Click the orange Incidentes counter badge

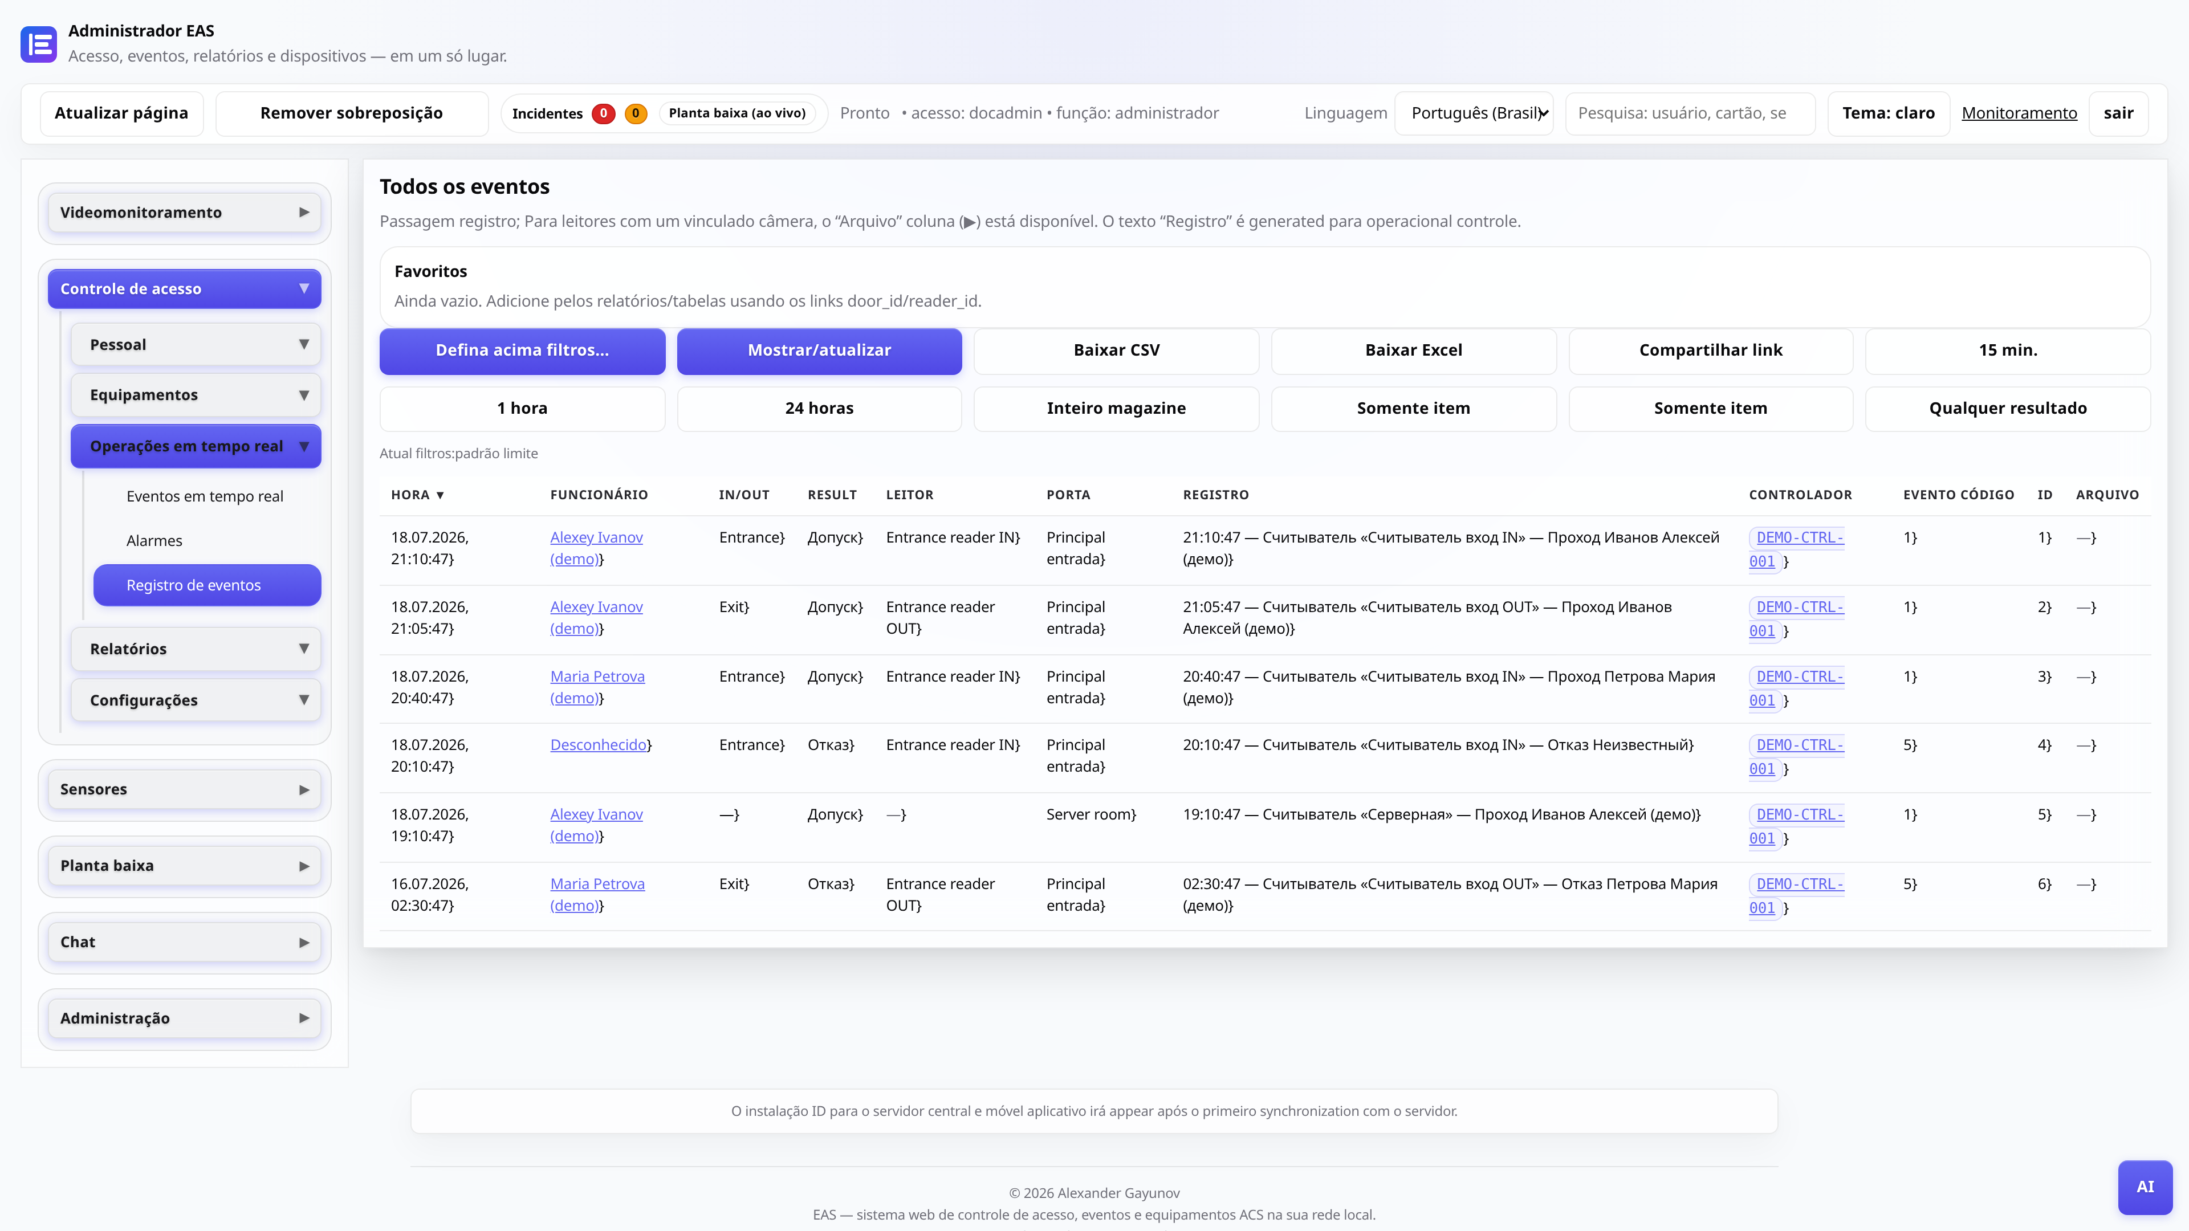[x=636, y=113]
